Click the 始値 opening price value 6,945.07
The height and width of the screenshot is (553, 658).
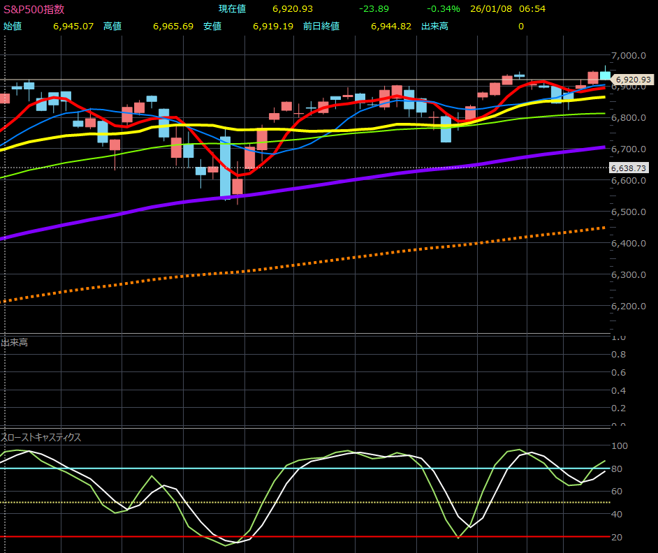(73, 27)
